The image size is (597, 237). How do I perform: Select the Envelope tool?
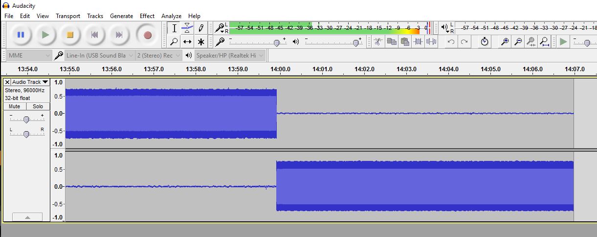click(x=187, y=28)
